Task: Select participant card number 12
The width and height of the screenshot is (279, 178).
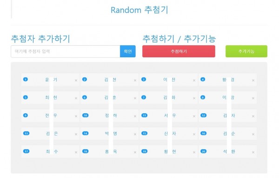Action: coord(227,116)
